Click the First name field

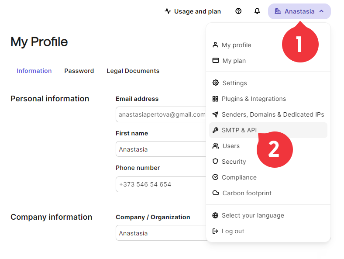(x=161, y=149)
